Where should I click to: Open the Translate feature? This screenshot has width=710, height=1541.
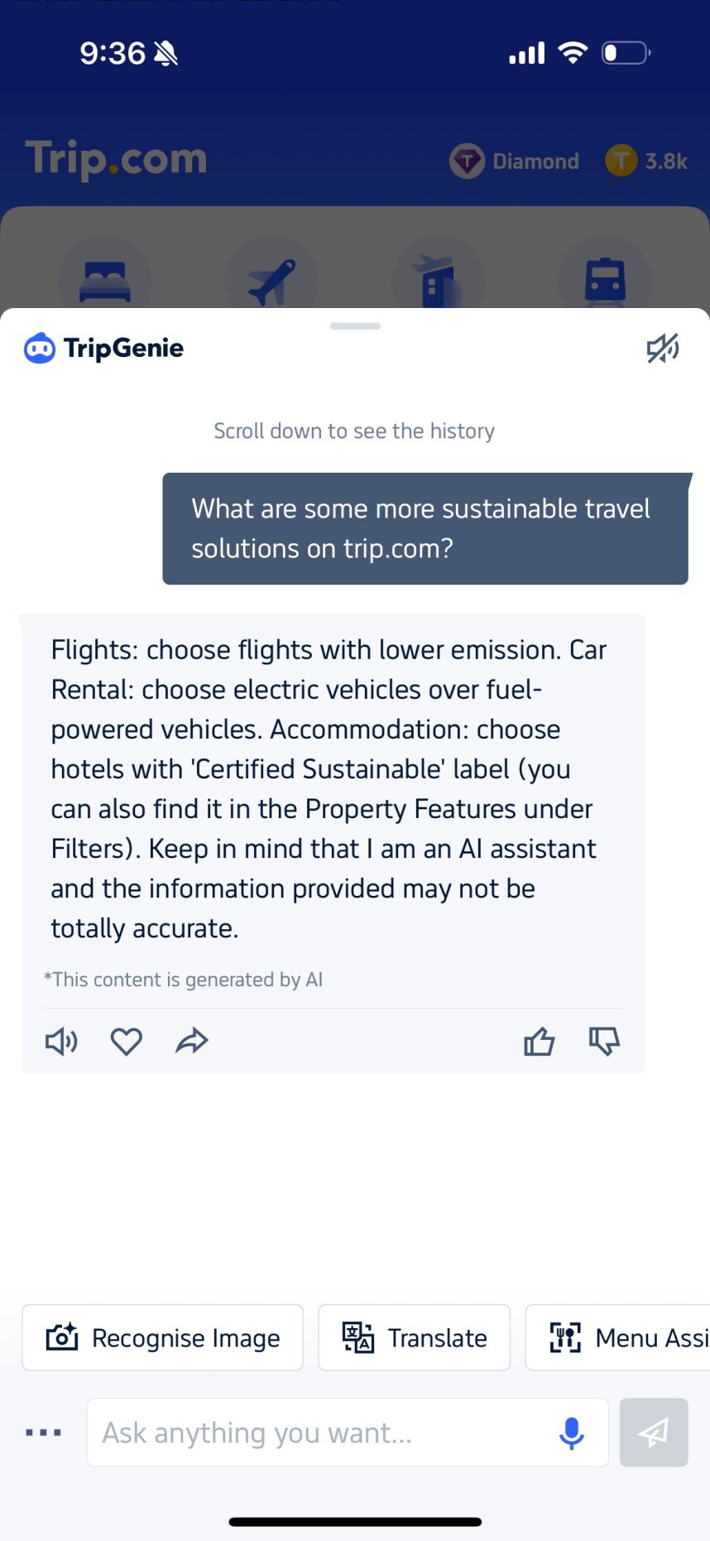[x=415, y=1337]
